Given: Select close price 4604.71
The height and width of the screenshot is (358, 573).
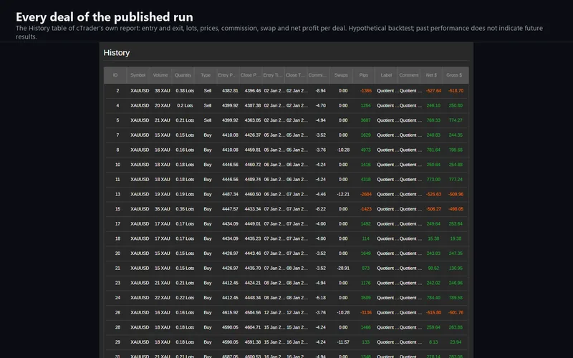Looking at the screenshot, I should [x=253, y=327].
